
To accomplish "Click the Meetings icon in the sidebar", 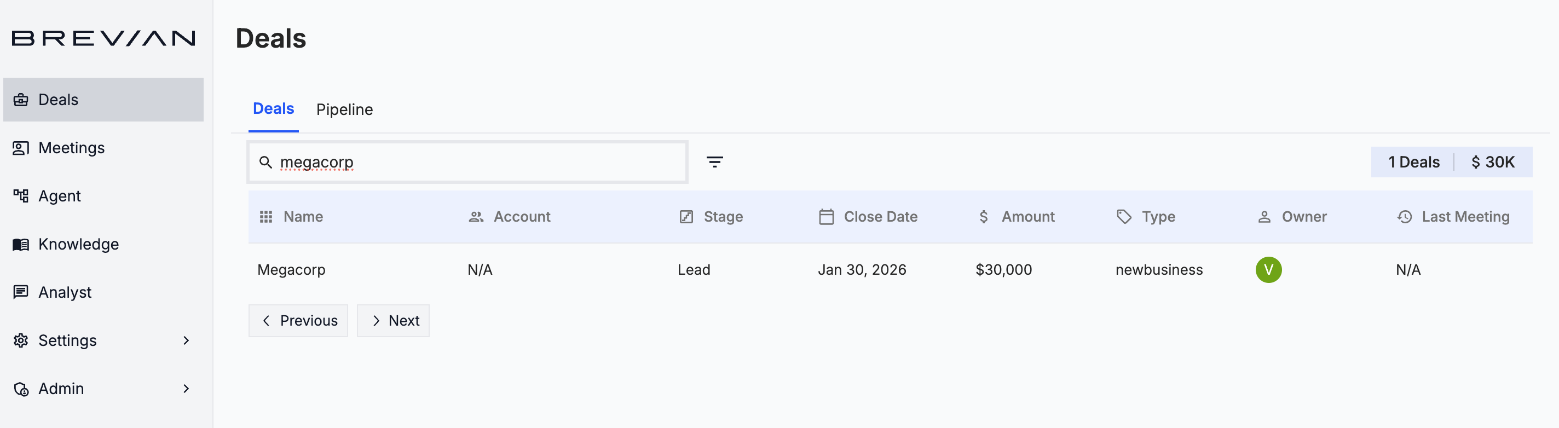I will (22, 147).
